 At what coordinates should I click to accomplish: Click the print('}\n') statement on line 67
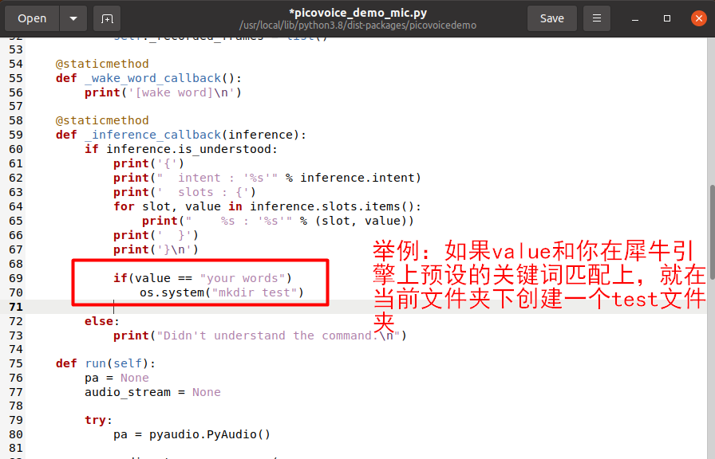pos(156,249)
